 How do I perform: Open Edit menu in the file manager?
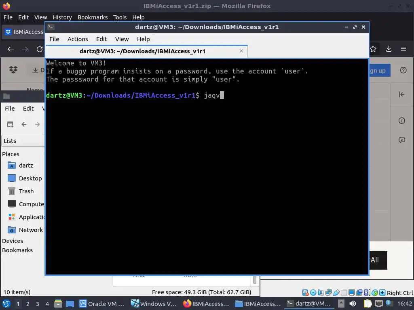click(x=28, y=109)
